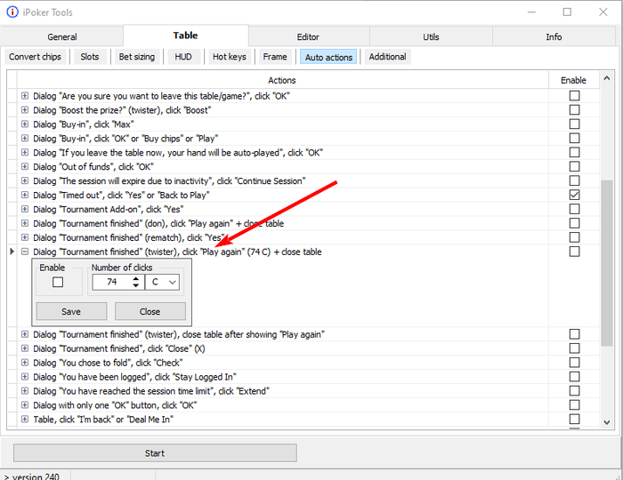Select the Auto actions sub-tab
Viewport: 623px width, 480px height.
pos(328,57)
